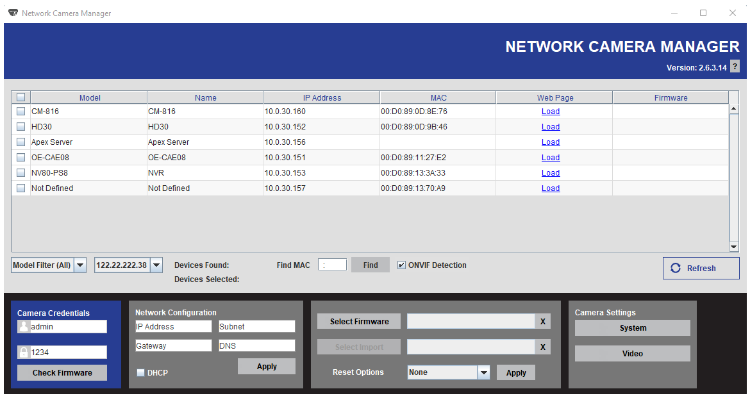Check the HD30 row checkbox
Screen dimensions: 750x398
pos(21,127)
